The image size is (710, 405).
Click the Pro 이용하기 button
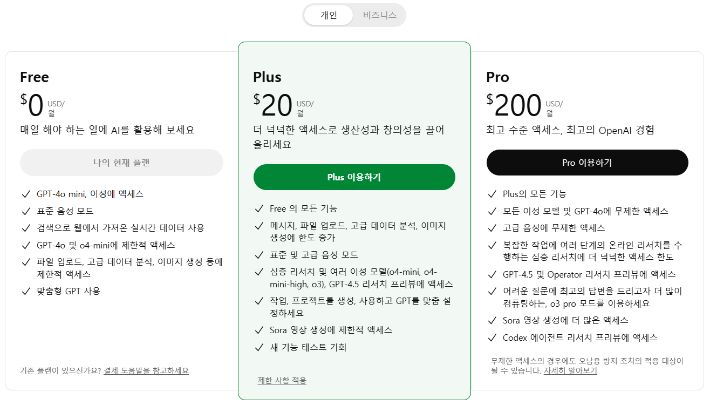tap(587, 162)
